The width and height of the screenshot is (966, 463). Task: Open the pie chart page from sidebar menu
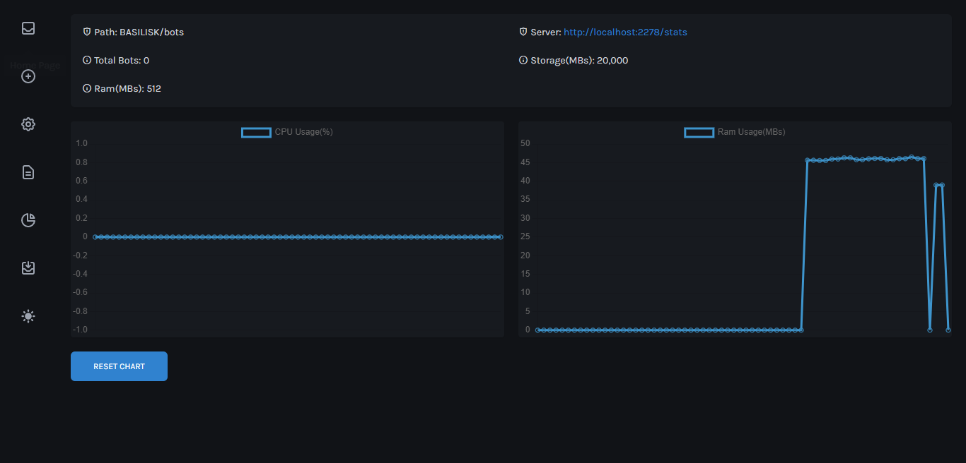28,220
